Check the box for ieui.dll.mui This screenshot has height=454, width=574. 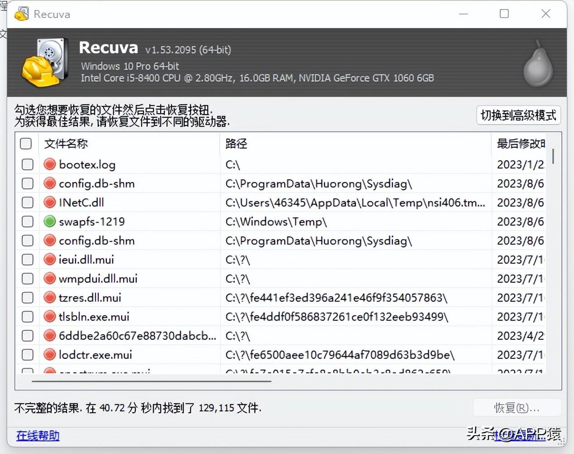pyautogui.click(x=28, y=259)
